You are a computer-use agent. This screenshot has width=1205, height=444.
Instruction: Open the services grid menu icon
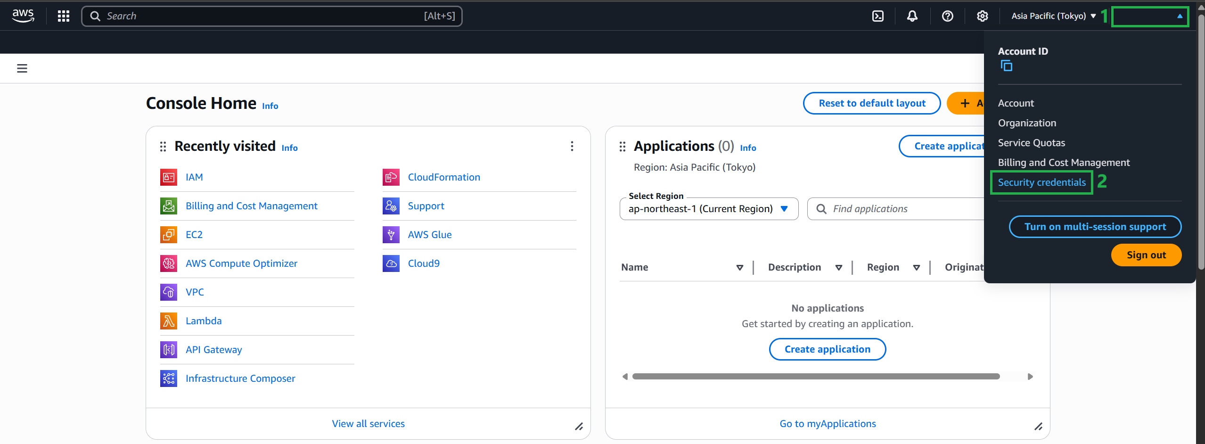point(64,16)
